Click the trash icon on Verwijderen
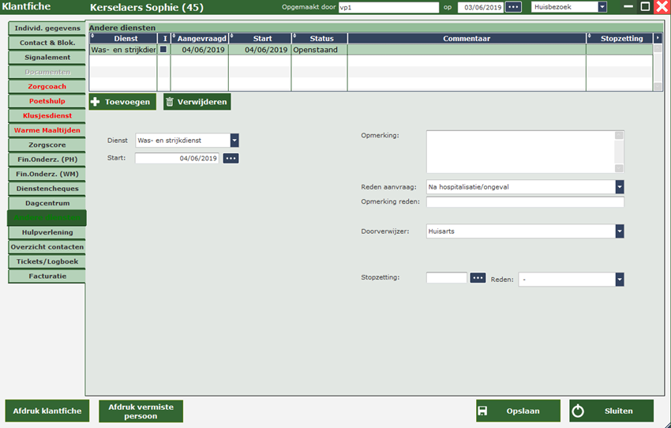671x428 pixels. 171,102
